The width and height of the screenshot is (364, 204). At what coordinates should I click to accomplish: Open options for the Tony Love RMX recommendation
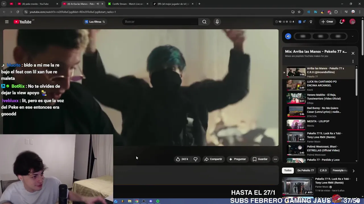pos(357,179)
